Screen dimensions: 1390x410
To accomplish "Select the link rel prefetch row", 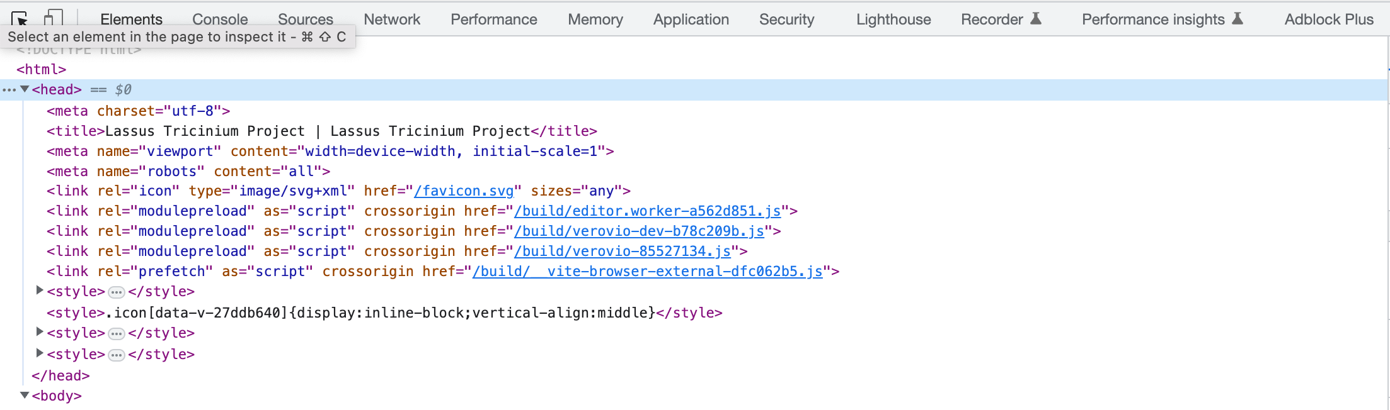I will tap(693, 272).
